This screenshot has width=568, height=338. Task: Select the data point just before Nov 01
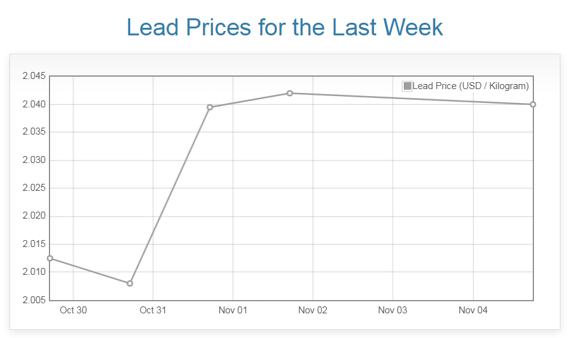pyautogui.click(x=210, y=107)
